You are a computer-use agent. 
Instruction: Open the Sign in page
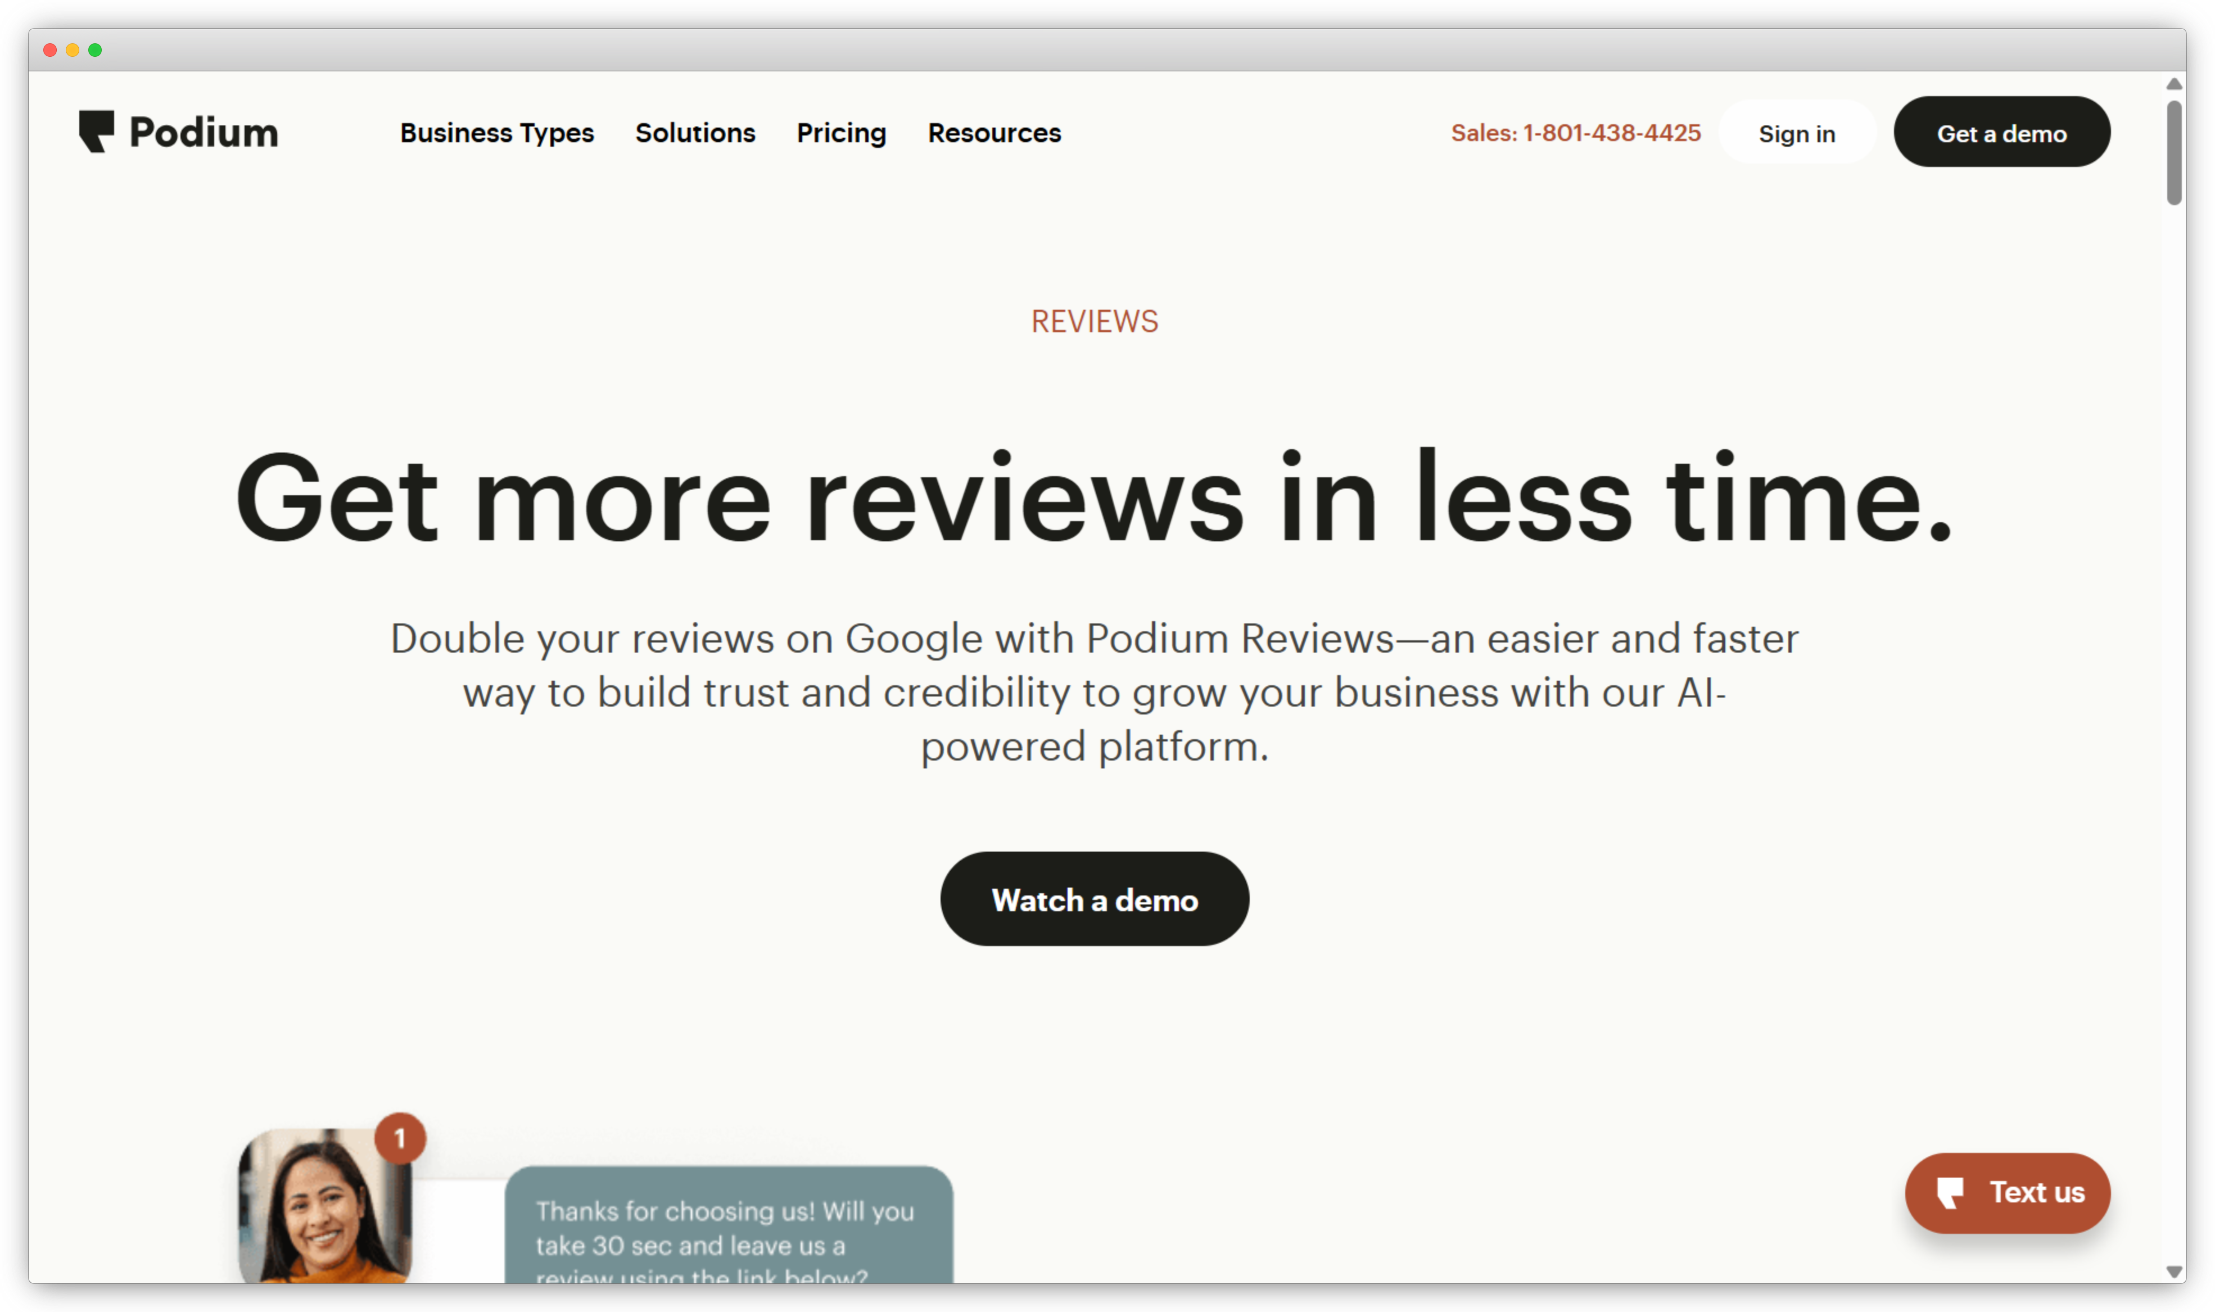pyautogui.click(x=1797, y=133)
